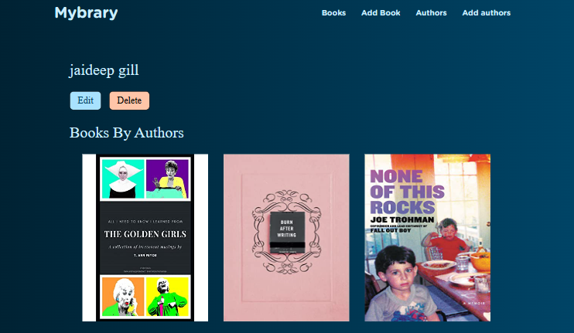
Task: Go to the Books nav item
Action: pos(333,13)
